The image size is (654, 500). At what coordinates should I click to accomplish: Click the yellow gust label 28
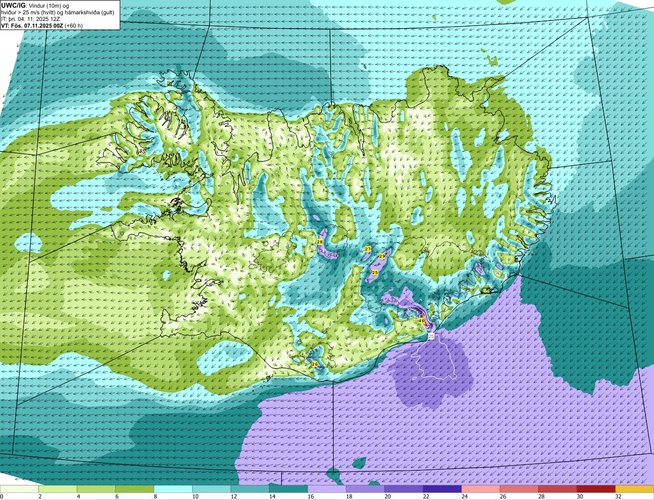[320, 242]
